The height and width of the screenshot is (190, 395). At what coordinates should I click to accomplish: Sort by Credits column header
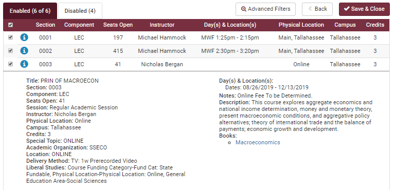(375, 25)
